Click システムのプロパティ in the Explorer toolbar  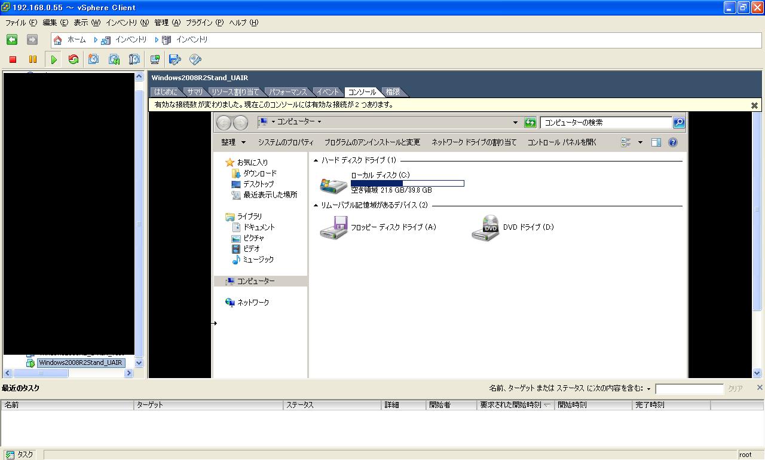coord(286,142)
